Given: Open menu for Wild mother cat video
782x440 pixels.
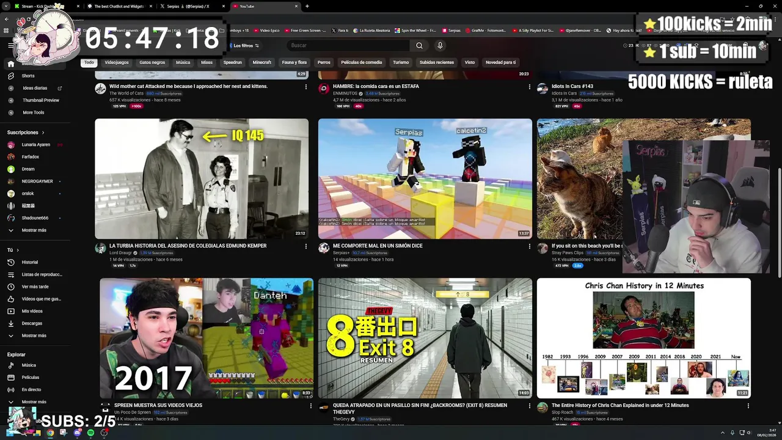Looking at the screenshot, I should click(x=306, y=87).
